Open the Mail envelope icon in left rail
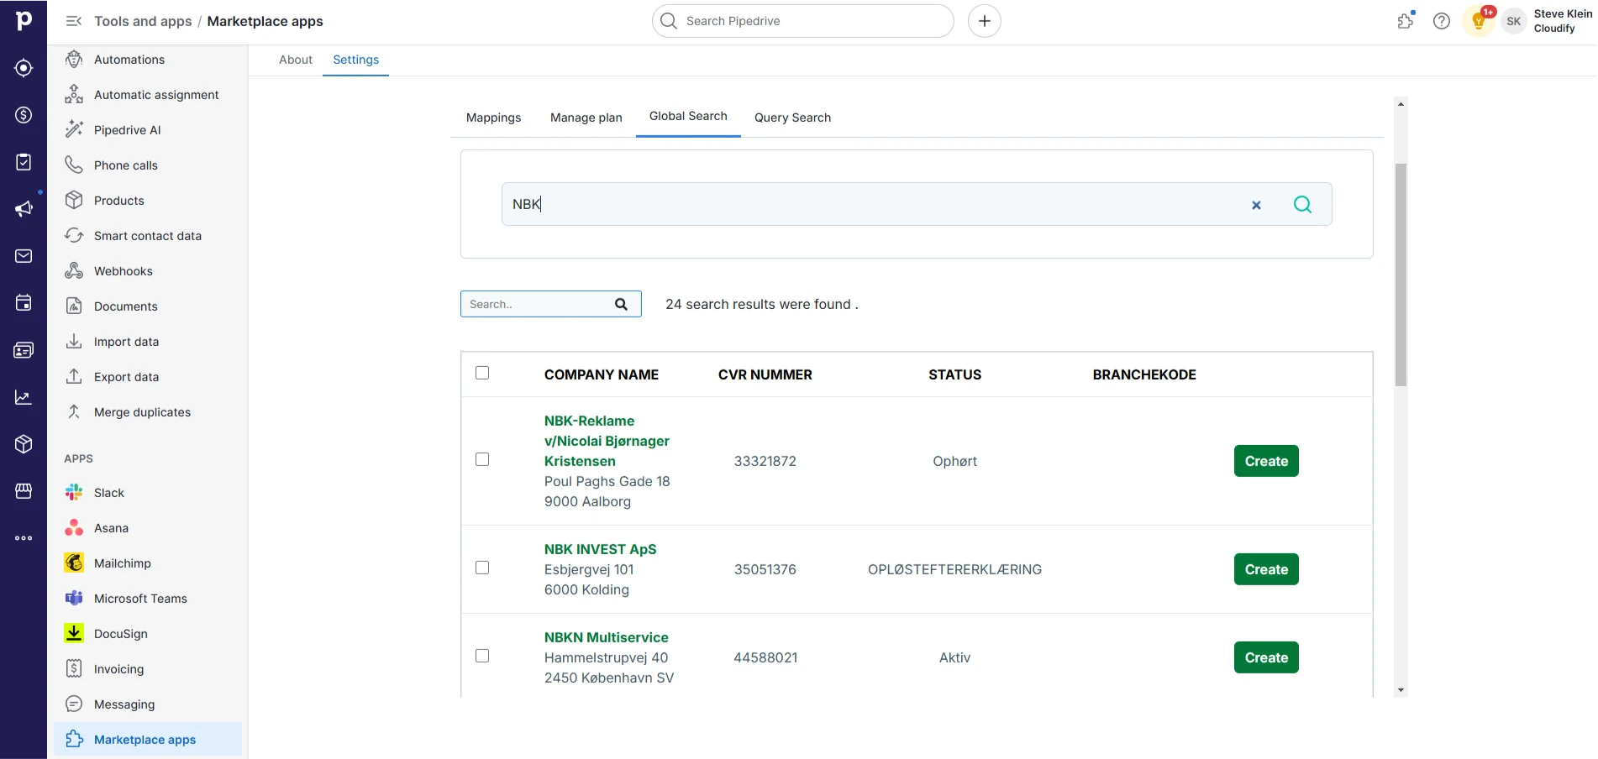Screen dimensions: 1598x759 (24, 256)
